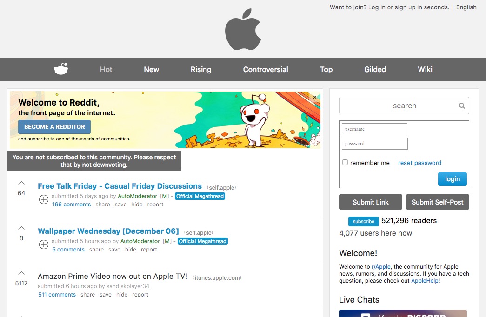
Task: Open the 166 comments link
Action: click(x=71, y=205)
